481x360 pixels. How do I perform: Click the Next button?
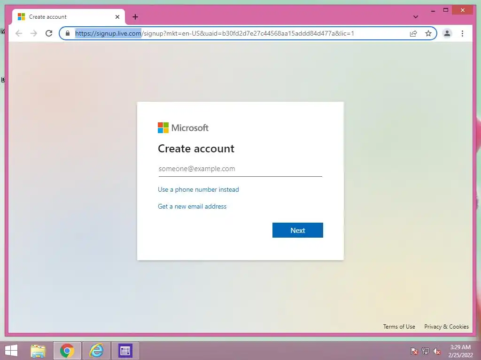pyautogui.click(x=297, y=230)
